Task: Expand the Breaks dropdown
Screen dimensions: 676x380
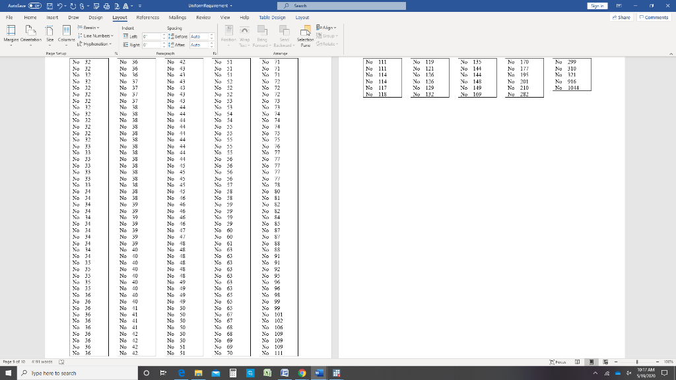Action: [88, 28]
